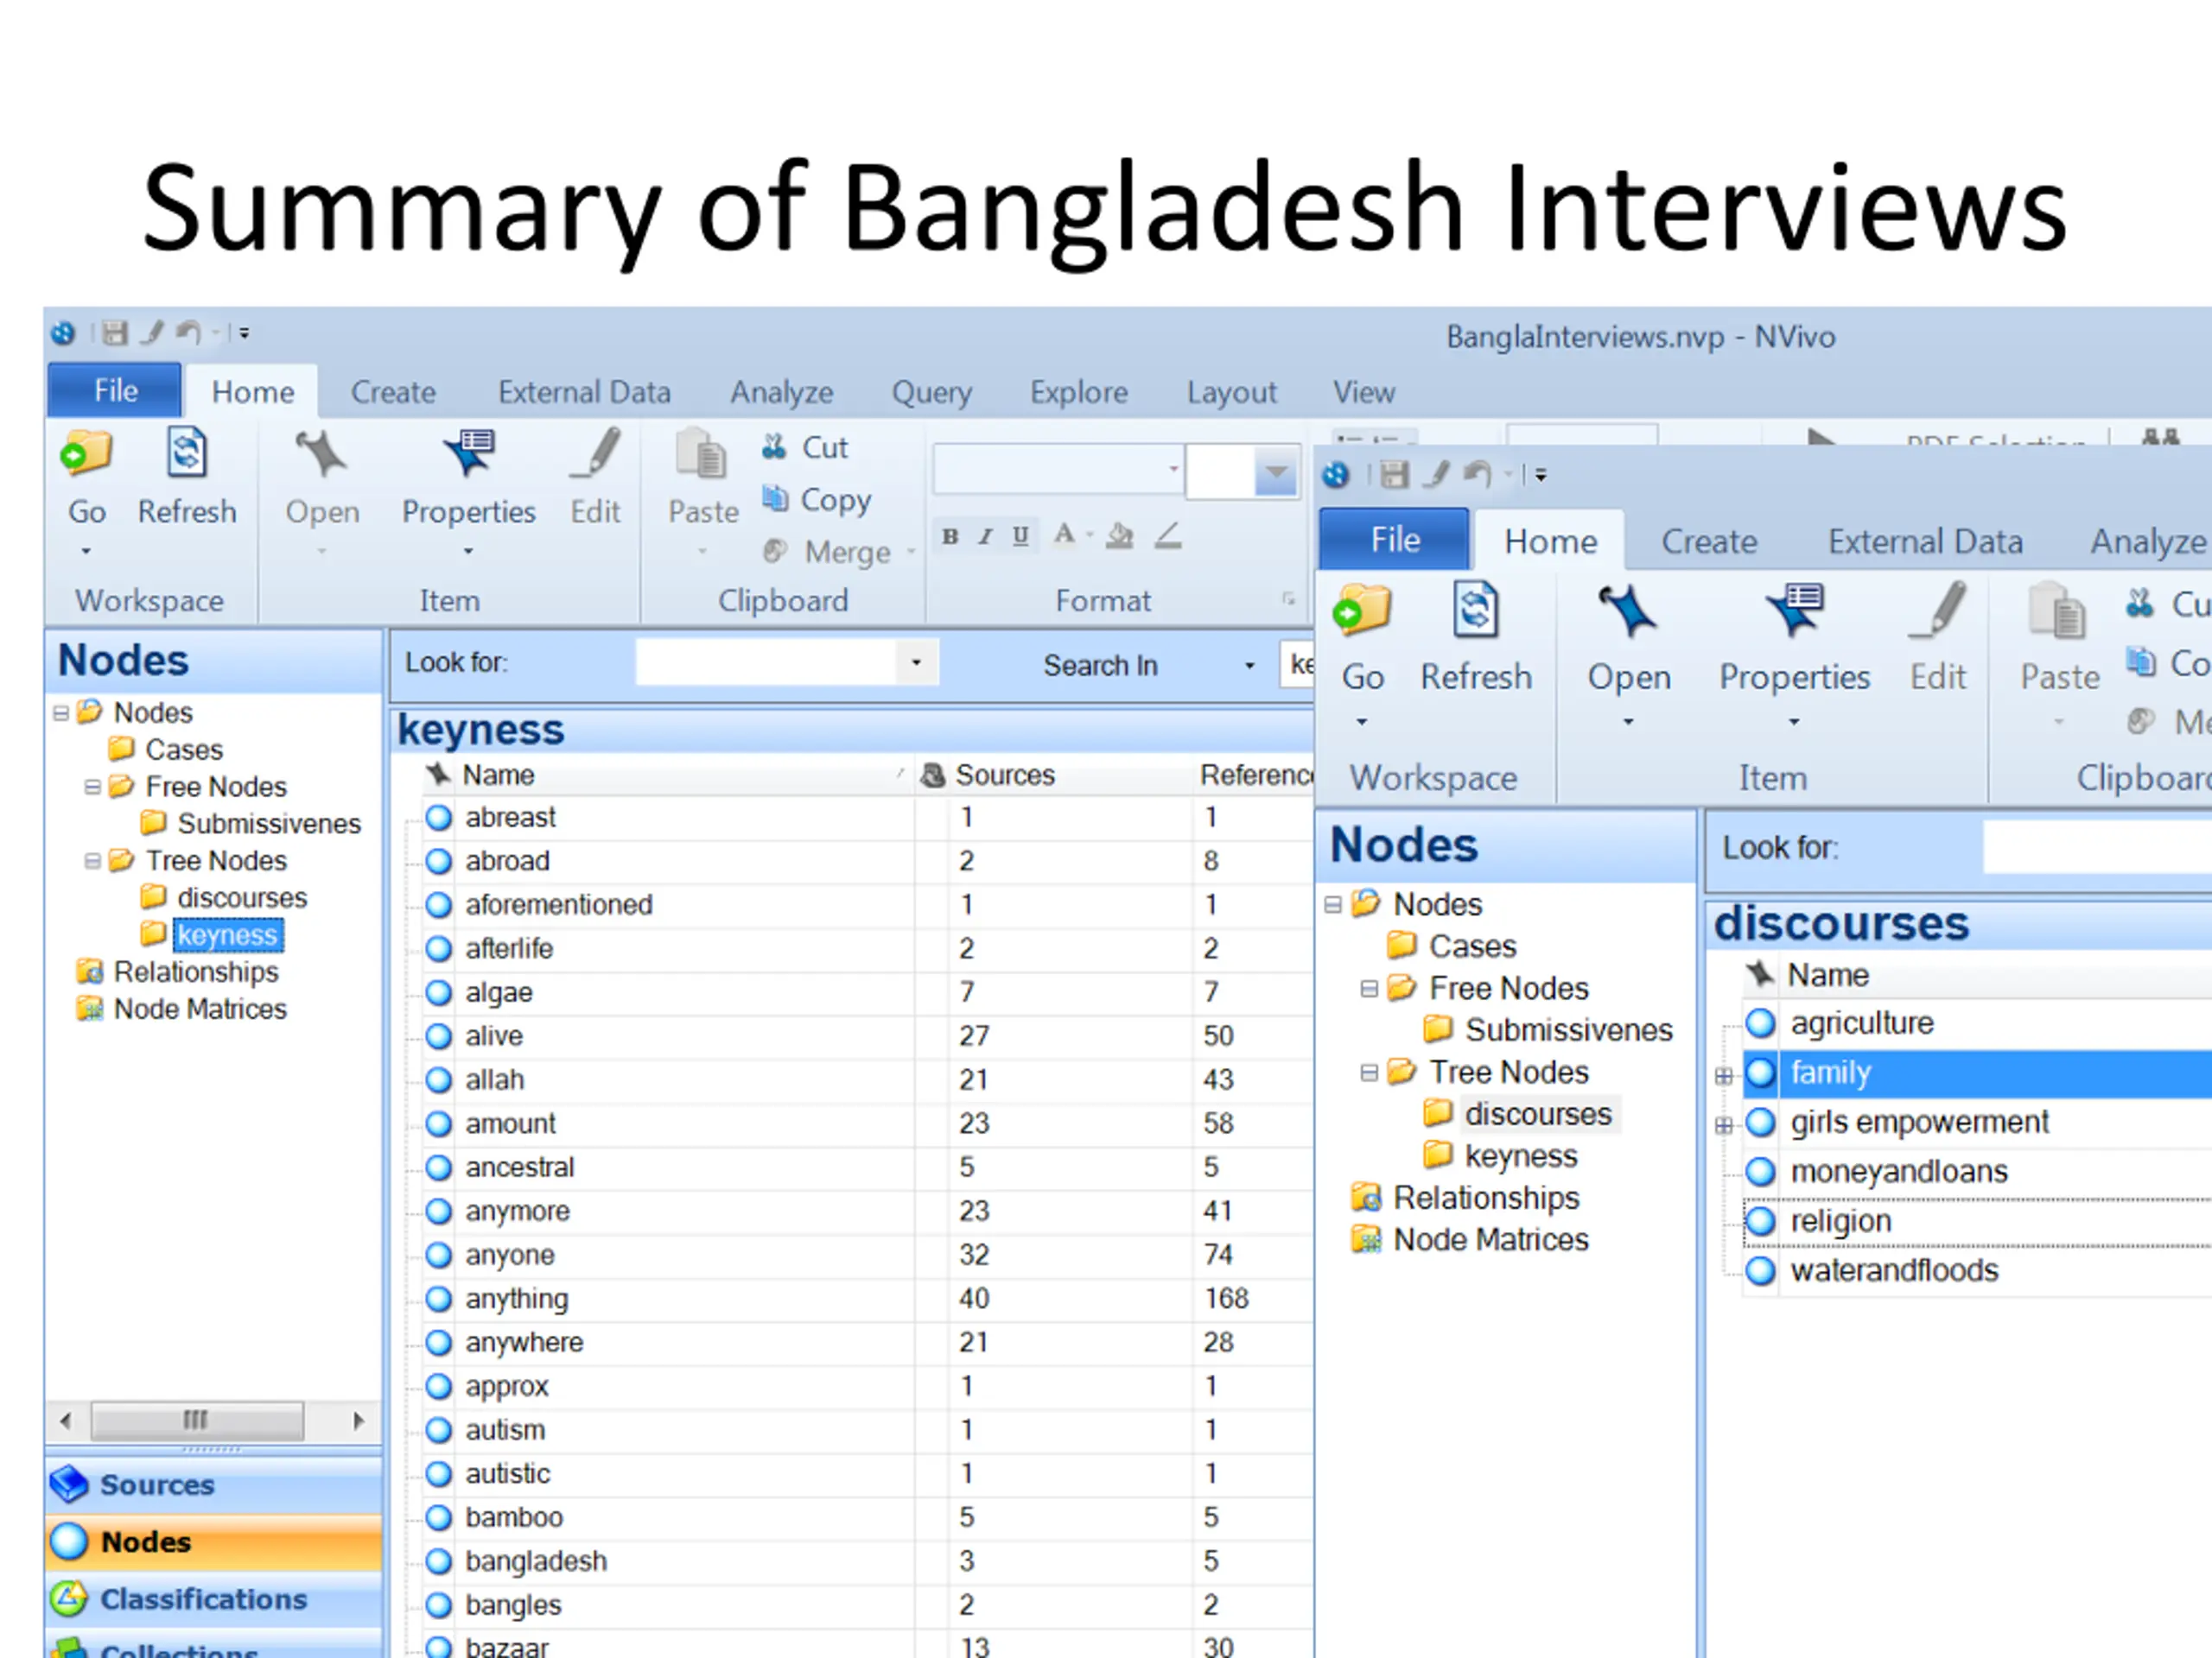Click in the Look for field of the back window
This screenshot has width=2212, height=1658.
click(767, 662)
